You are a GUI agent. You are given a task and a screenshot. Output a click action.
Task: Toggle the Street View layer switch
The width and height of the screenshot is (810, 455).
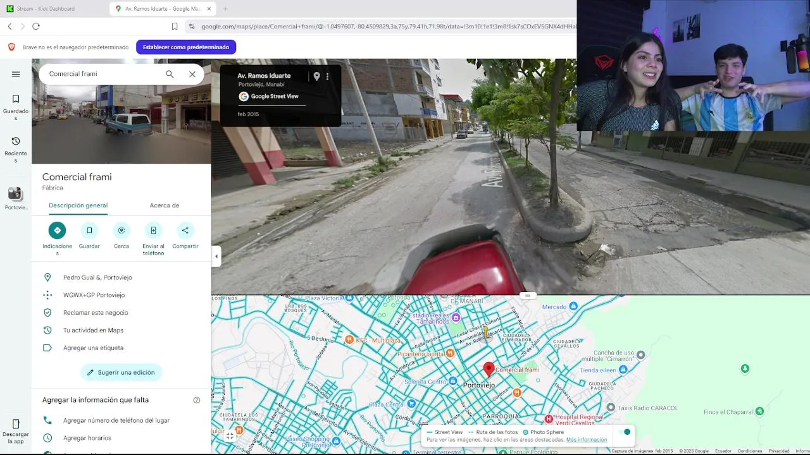coord(624,432)
